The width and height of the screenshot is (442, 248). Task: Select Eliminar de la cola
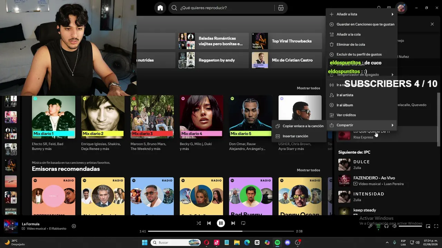point(362,44)
